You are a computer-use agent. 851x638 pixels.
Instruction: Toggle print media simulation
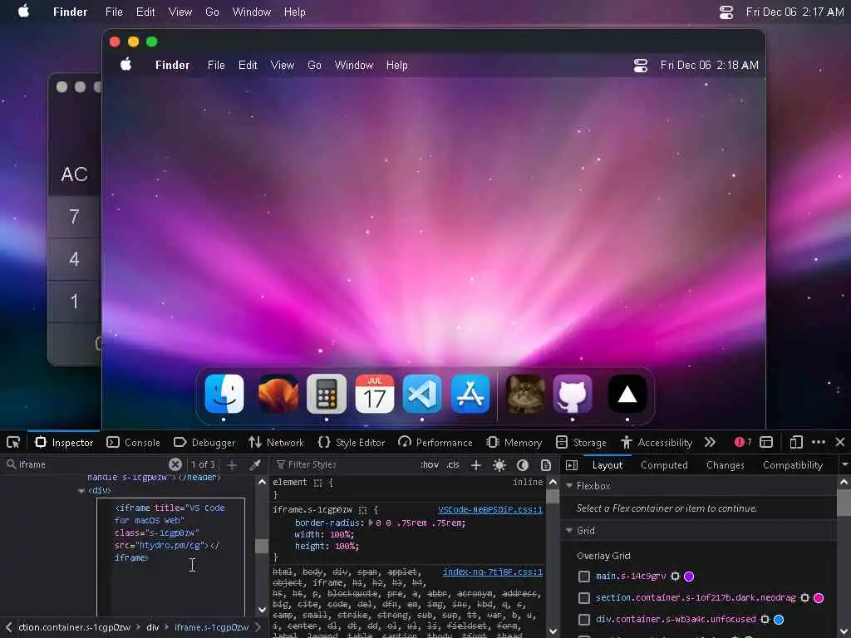(546, 465)
